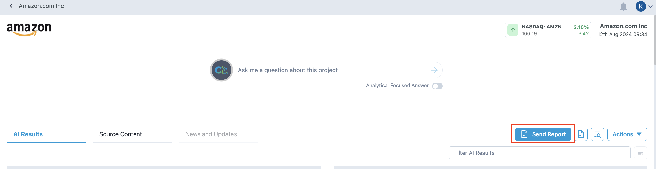The height and width of the screenshot is (169, 656).
Task: Click the clear filter icon
Action: pos(641,153)
